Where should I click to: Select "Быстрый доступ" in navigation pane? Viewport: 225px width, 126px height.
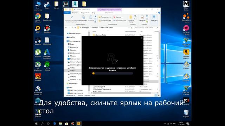pyautogui.click(x=75, y=33)
